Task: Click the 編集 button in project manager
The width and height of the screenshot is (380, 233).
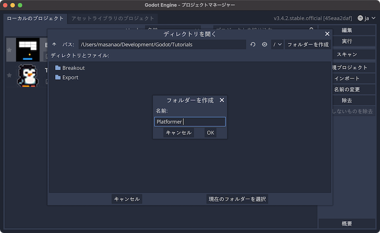Action: click(x=347, y=30)
